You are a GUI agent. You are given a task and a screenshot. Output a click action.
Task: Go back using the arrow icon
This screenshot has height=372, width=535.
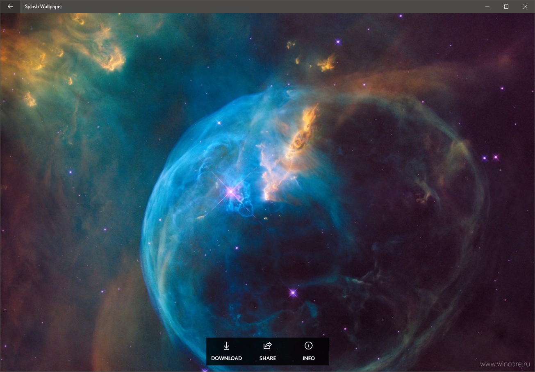10,7
